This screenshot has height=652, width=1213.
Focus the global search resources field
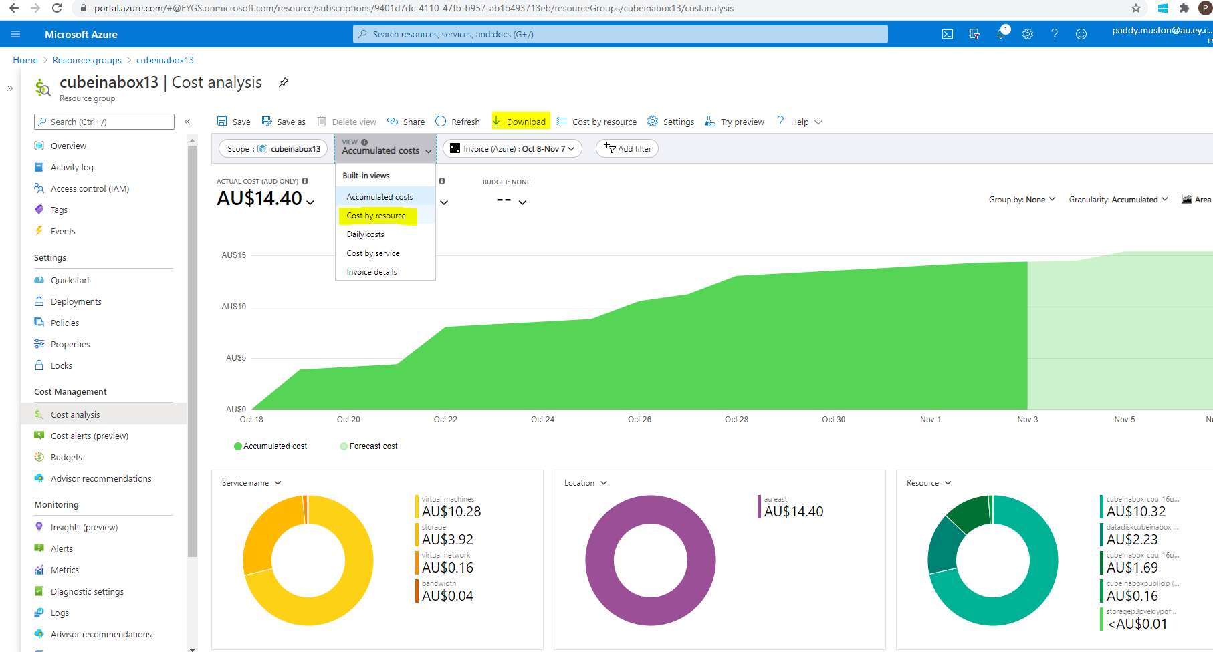621,34
